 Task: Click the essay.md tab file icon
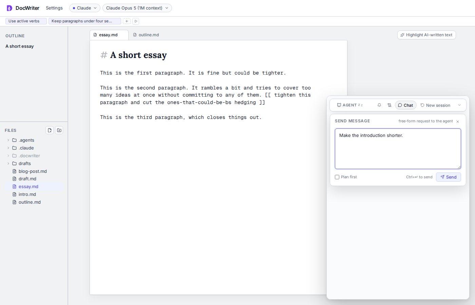[x=95, y=35]
